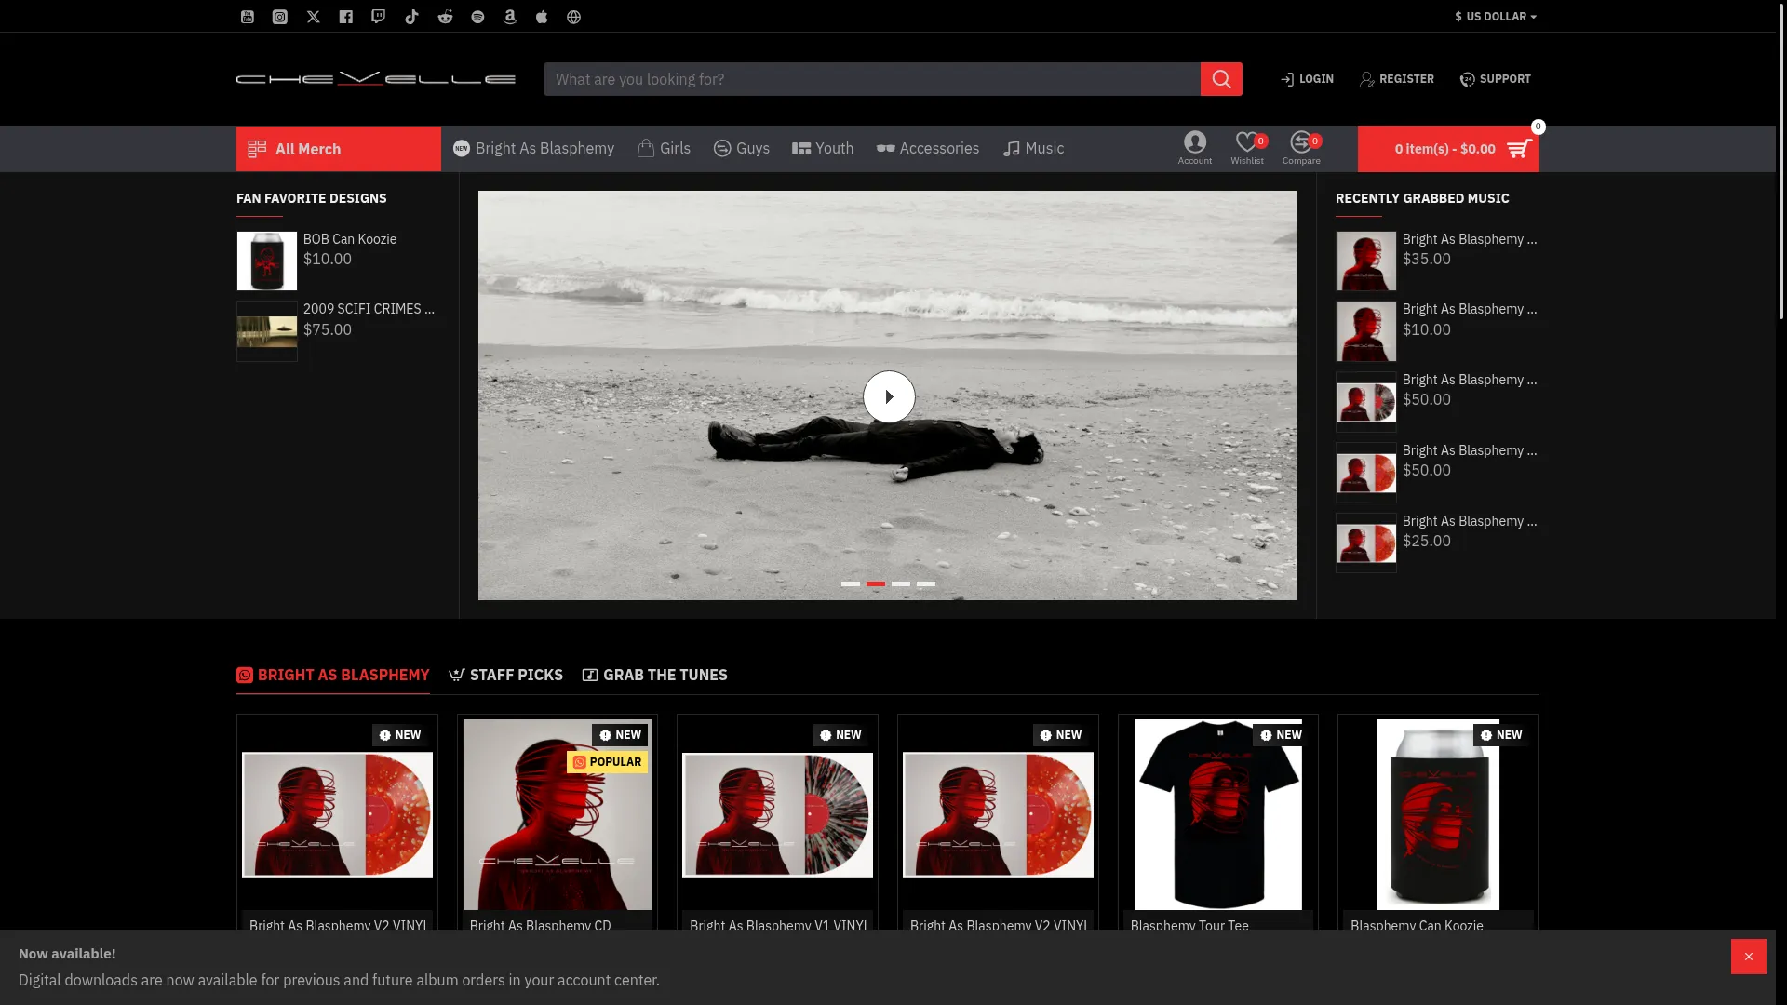The image size is (1787, 1005).
Task: Click the 2009 SCIFI CRIMES thumbnail
Action: point(267,331)
